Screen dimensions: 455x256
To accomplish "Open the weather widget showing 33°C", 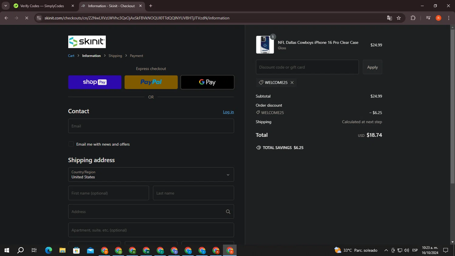I will click(356, 250).
